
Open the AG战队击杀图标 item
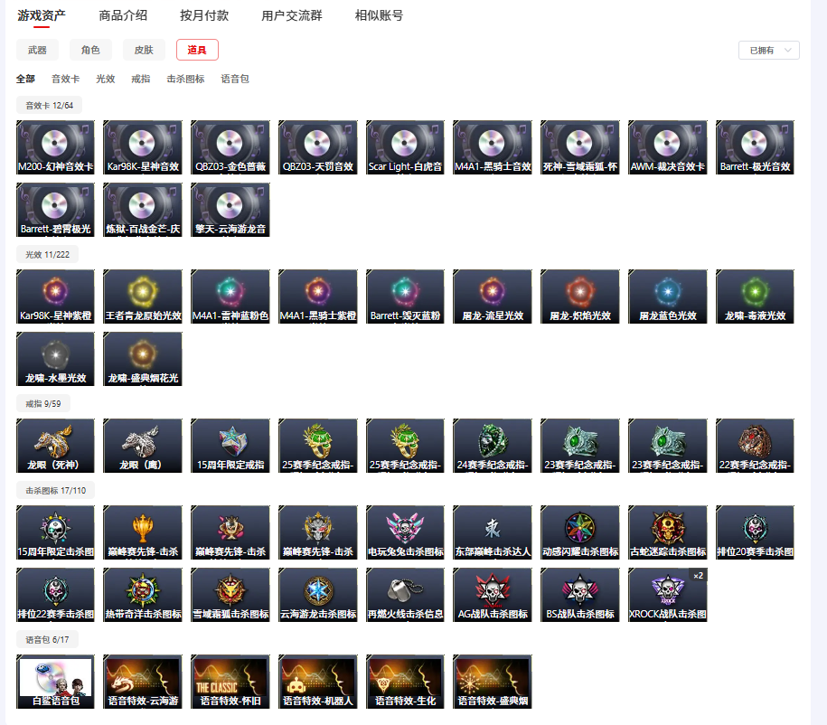pyautogui.click(x=493, y=595)
